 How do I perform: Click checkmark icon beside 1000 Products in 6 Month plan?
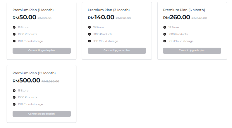(x=165, y=34)
